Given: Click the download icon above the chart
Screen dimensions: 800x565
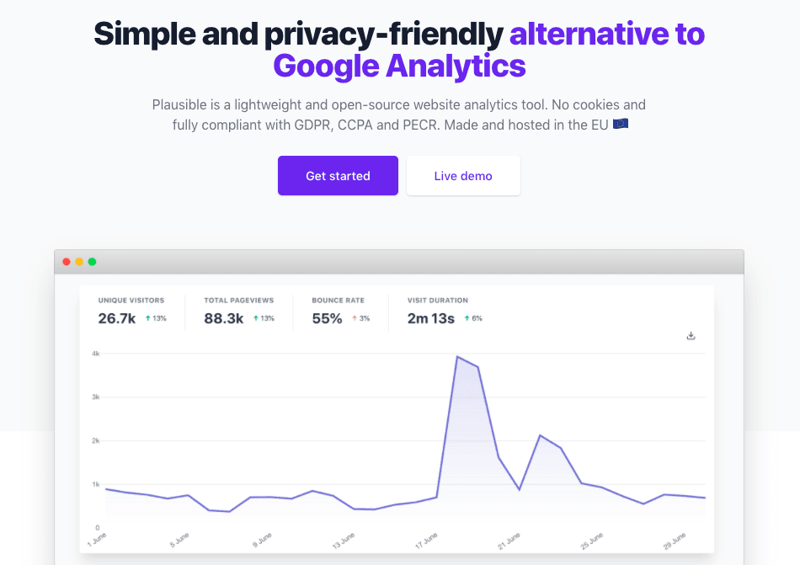Looking at the screenshot, I should 691,336.
